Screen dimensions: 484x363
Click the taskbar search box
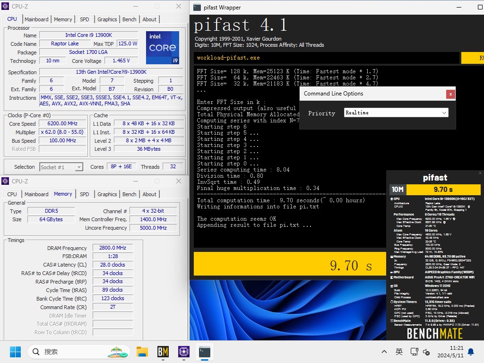tap(79, 352)
